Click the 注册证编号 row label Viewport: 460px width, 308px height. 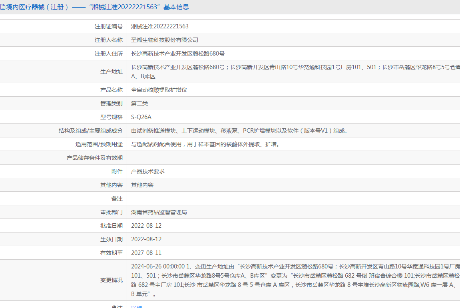pos(109,26)
